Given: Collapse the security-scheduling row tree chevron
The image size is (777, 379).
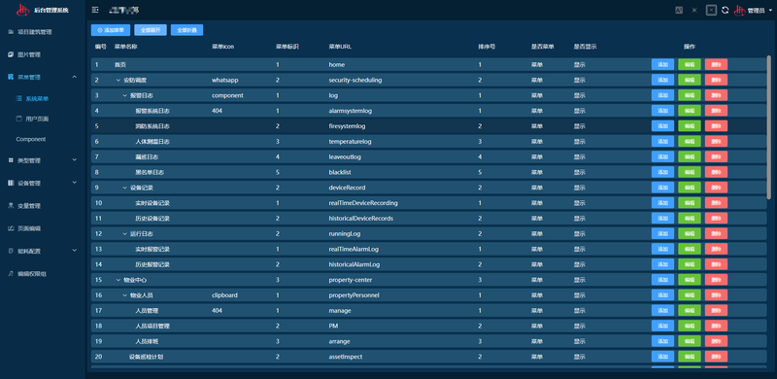Looking at the screenshot, I should pos(118,80).
